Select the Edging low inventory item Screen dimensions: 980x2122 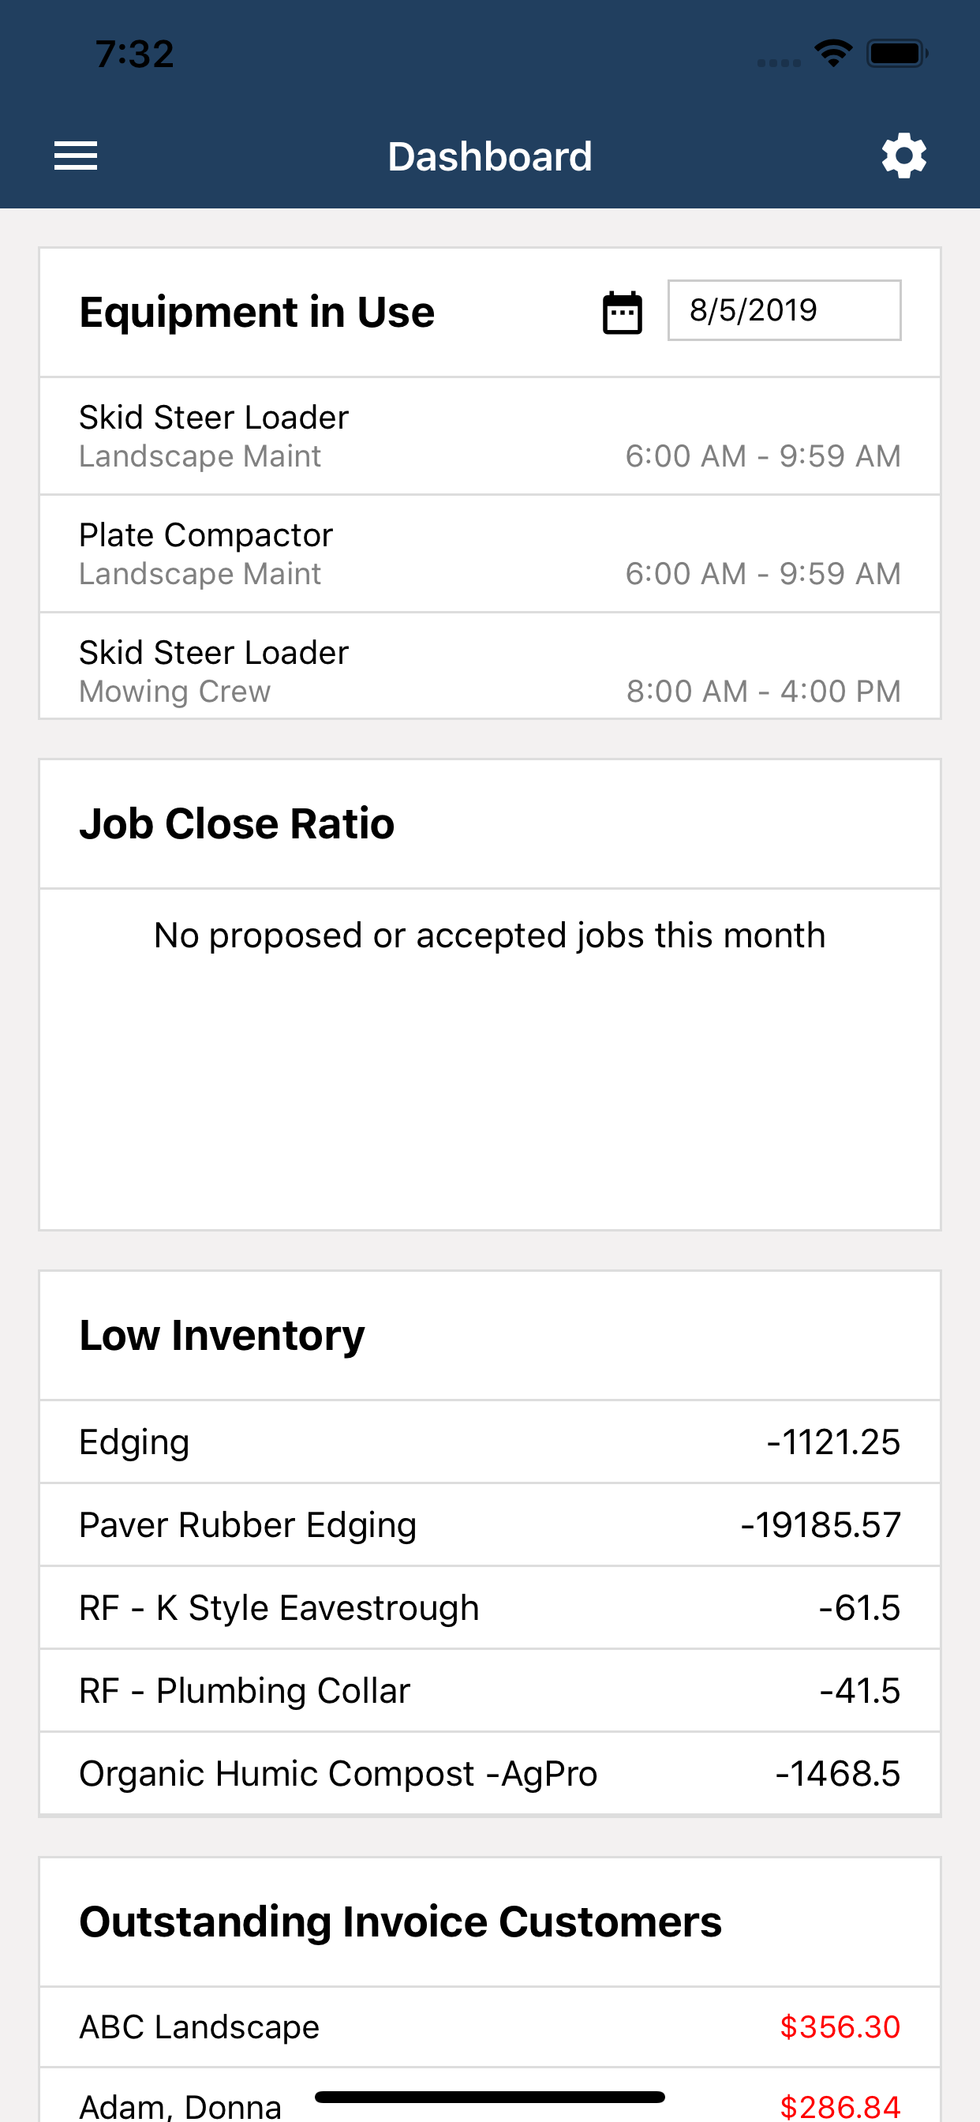pos(490,1442)
